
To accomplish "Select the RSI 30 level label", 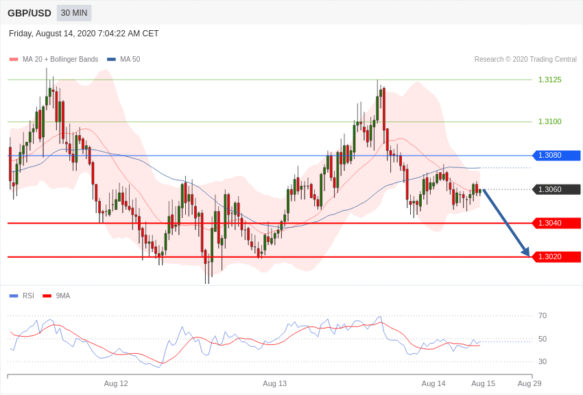I will 543,361.
